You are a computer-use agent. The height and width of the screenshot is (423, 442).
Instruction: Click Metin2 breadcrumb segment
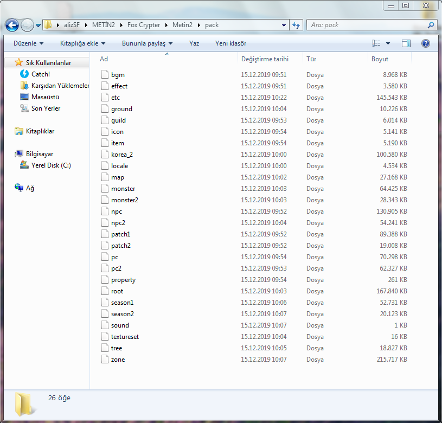click(182, 25)
